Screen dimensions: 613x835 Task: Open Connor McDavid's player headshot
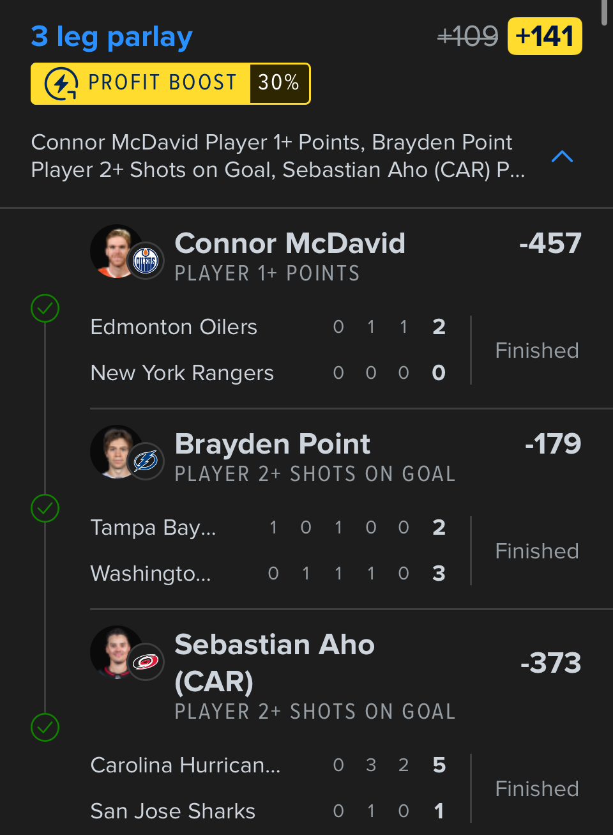tap(115, 250)
